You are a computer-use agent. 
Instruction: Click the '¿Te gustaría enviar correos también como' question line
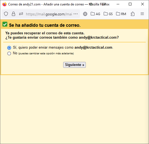coord(62,38)
